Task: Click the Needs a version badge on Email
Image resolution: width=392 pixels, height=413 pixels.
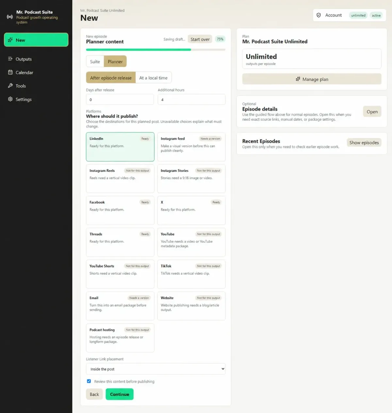Action: 139,298
